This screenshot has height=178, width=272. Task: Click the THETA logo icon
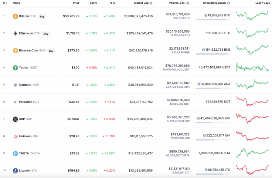15,153
